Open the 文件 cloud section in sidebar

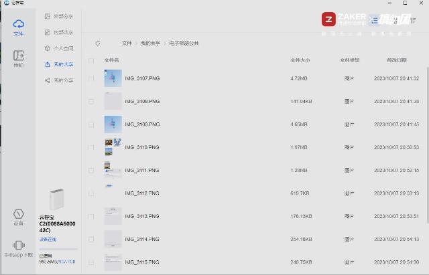(19, 27)
